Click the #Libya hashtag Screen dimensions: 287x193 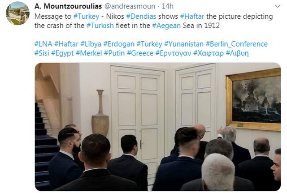tap(91, 44)
